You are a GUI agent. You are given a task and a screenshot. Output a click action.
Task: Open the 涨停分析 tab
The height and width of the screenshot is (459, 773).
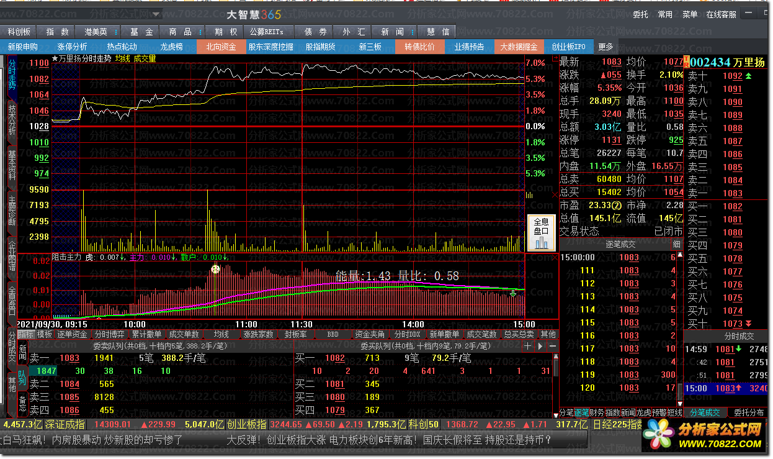[x=73, y=47]
